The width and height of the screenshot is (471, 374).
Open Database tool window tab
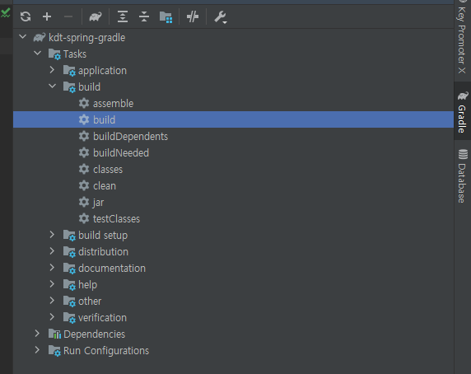pos(462,176)
